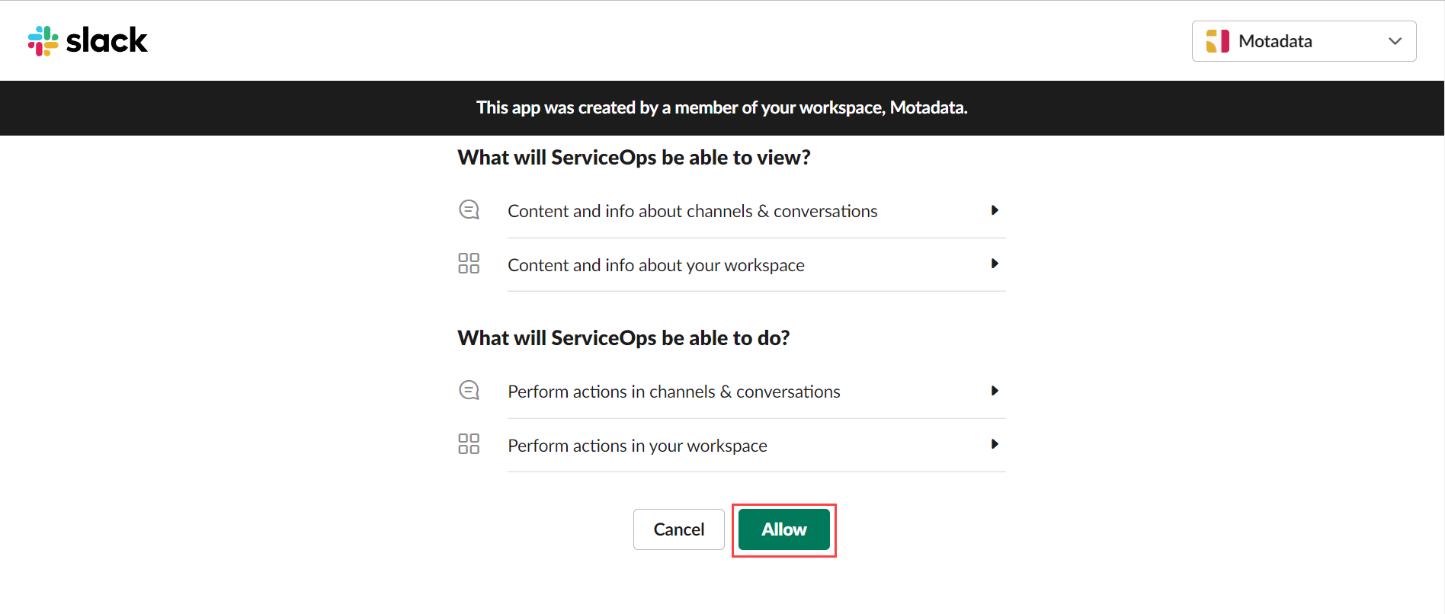Click the magnifier icon beside Perform actions in channels

coord(469,389)
